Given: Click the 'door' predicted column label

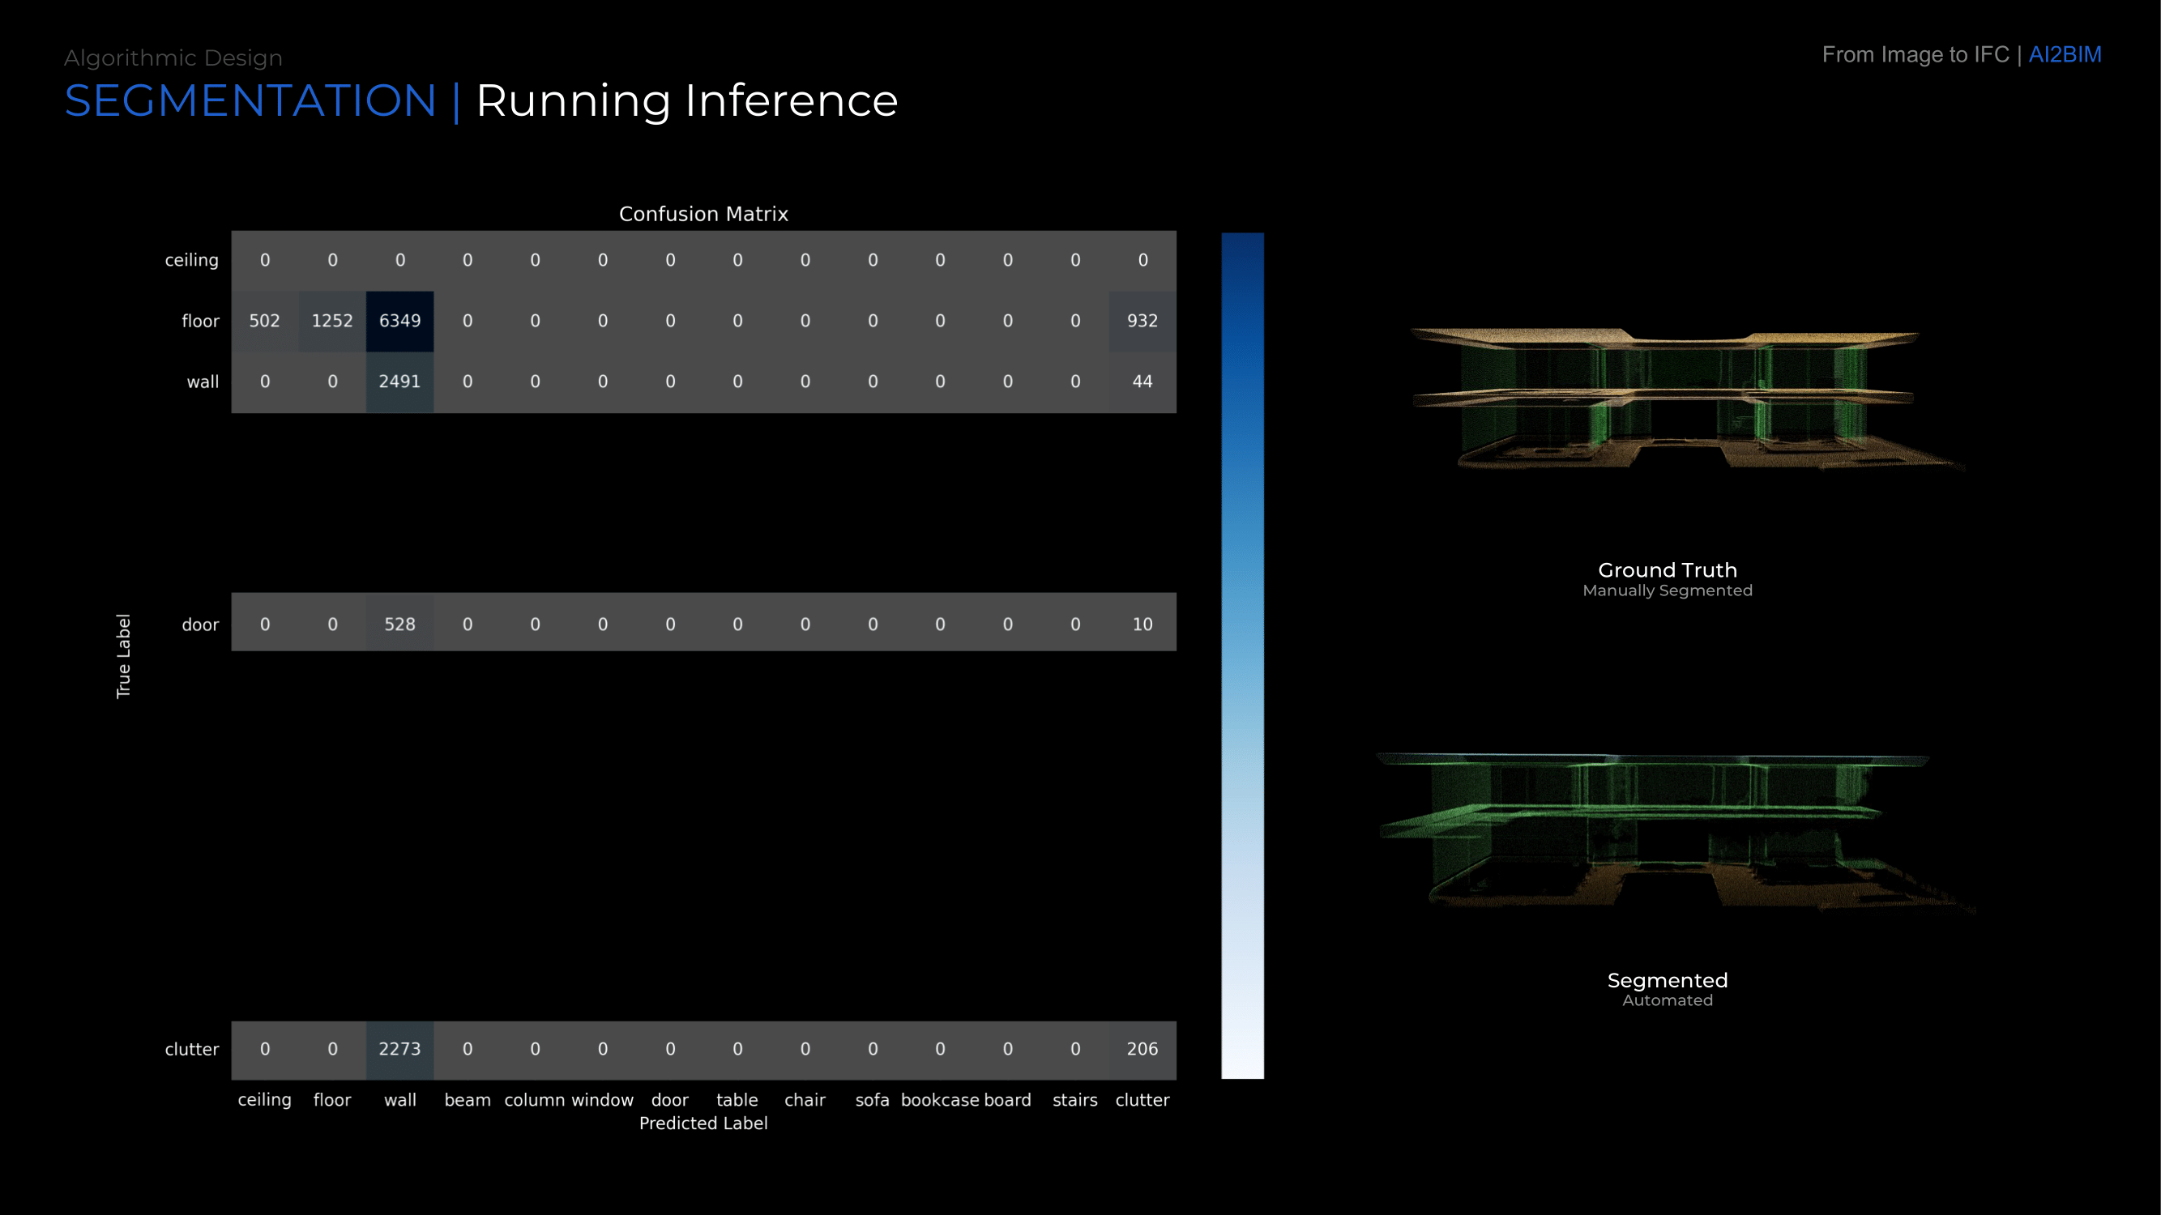Looking at the screenshot, I should pos(669,1100).
